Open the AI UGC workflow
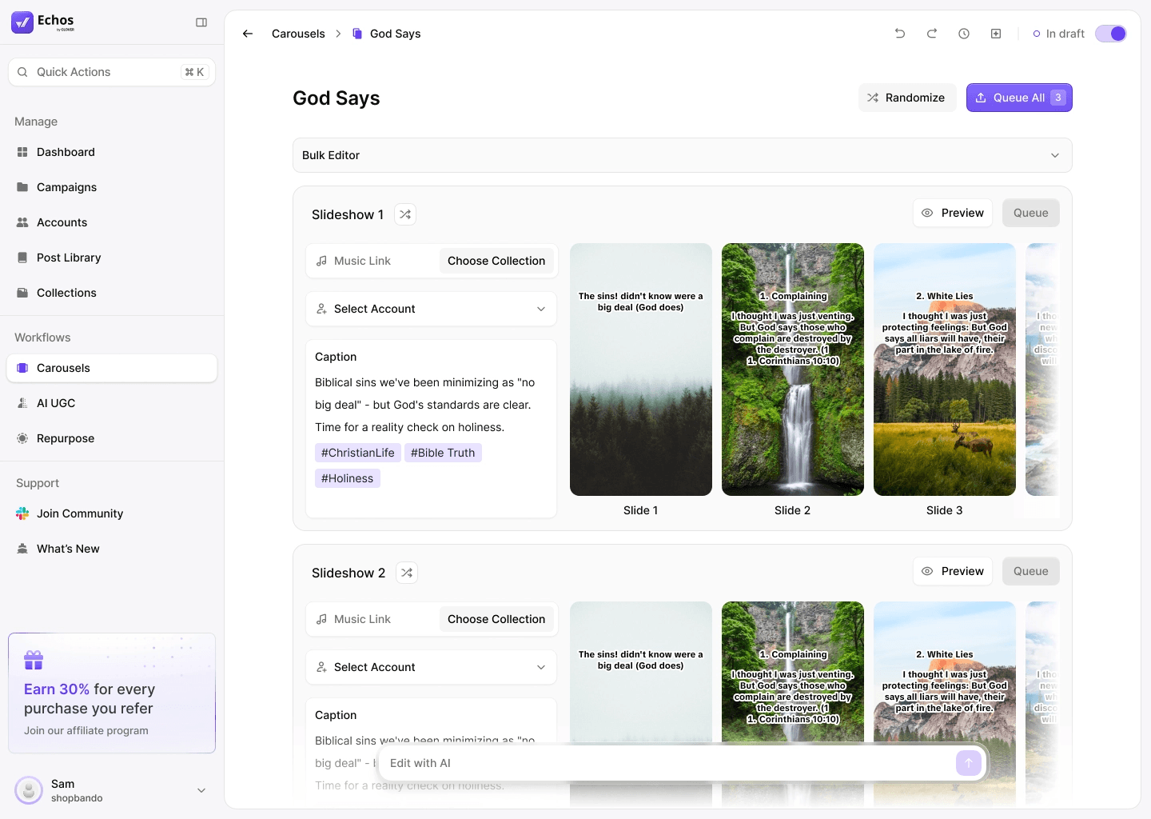The height and width of the screenshot is (819, 1151). coord(112,403)
